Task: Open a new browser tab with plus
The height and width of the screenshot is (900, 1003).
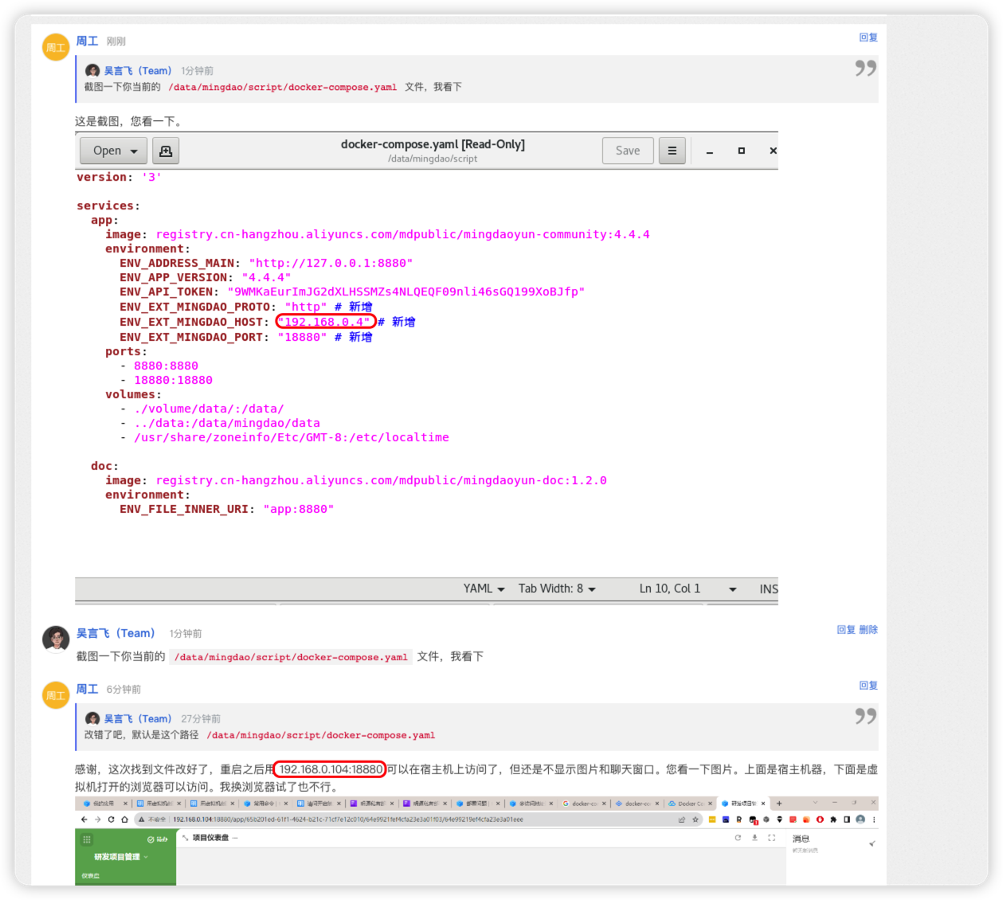Action: click(x=779, y=804)
